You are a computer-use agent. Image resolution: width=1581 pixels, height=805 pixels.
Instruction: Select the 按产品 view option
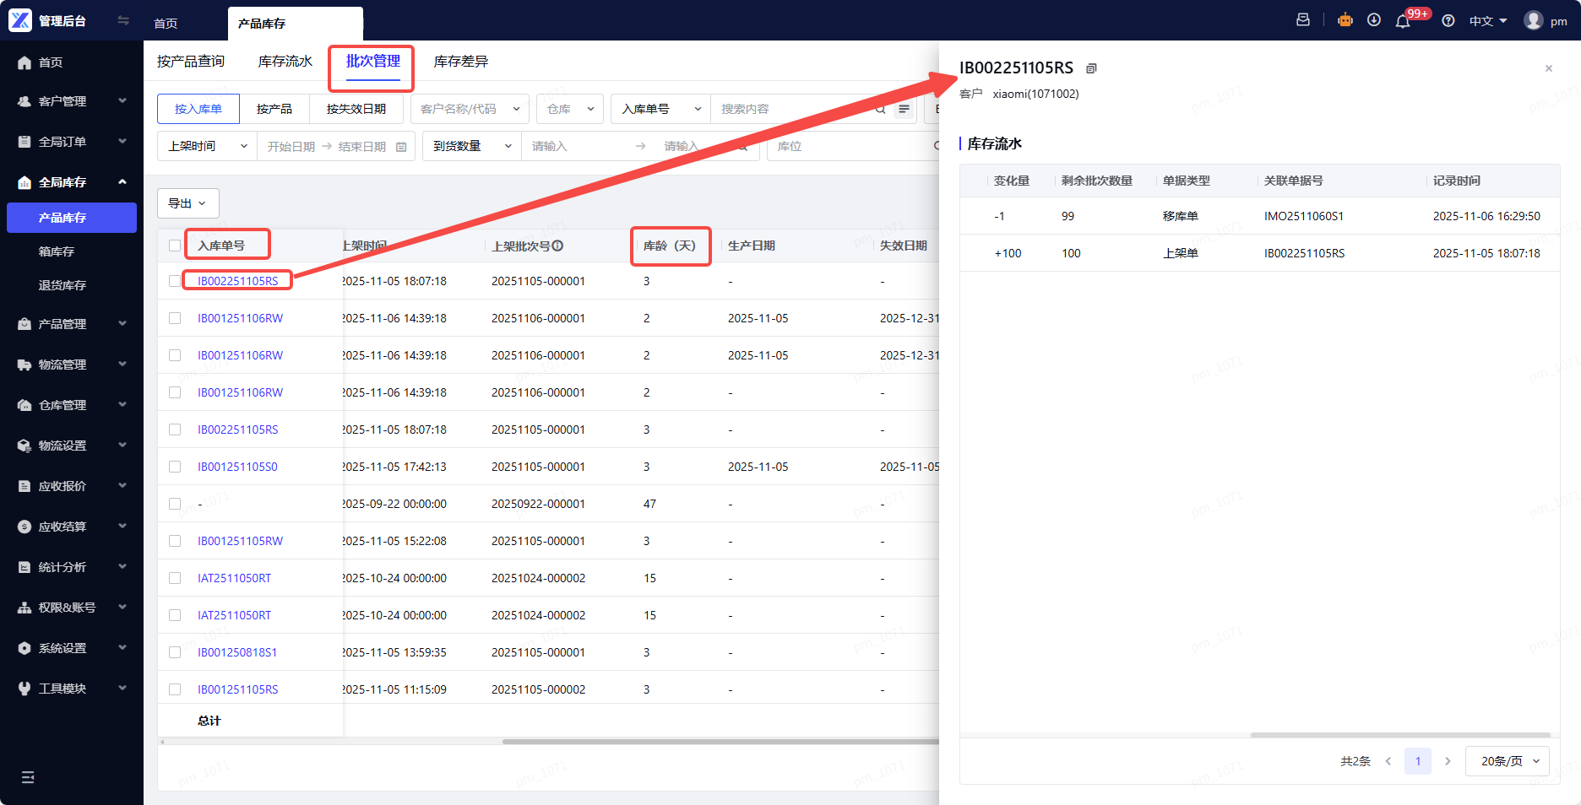tap(274, 109)
